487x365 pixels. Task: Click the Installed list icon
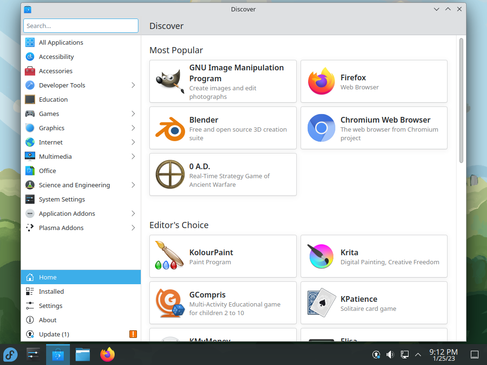(30, 291)
